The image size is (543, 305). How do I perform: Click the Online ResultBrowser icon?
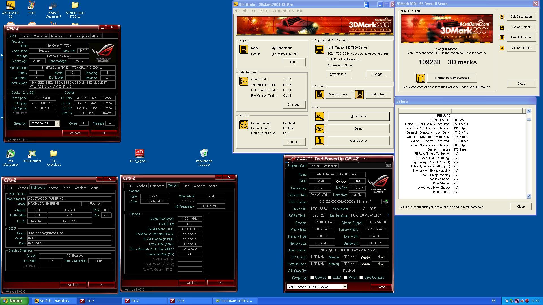(x=421, y=78)
